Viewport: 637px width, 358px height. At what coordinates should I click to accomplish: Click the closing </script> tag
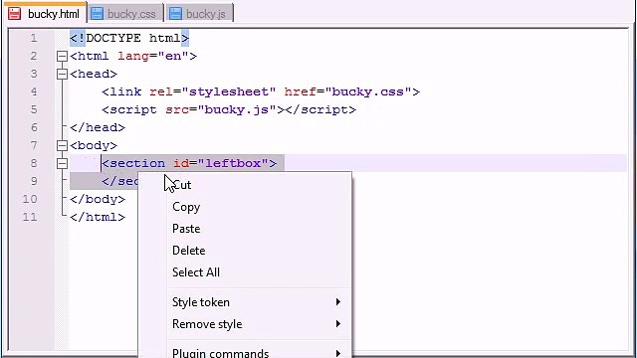(x=320, y=109)
